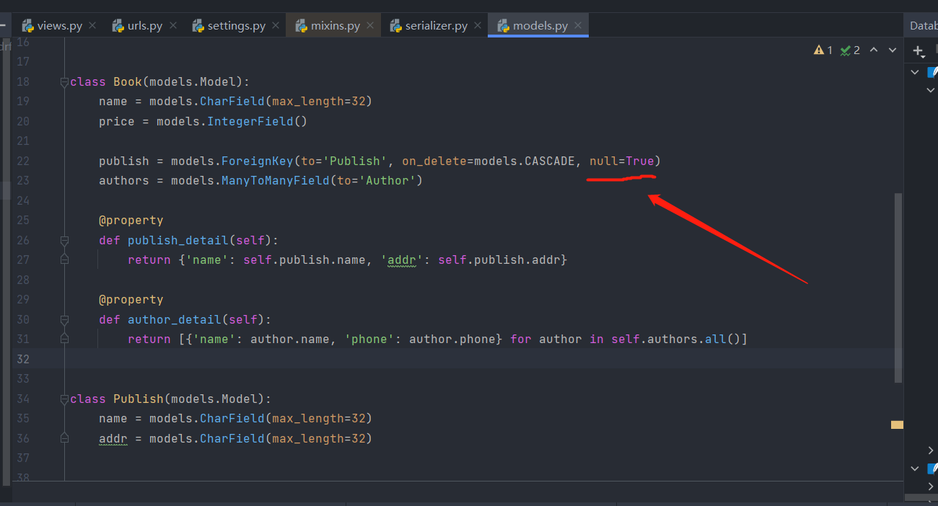Click ForeignKey on the publish line
938x506 pixels.
(x=258, y=161)
